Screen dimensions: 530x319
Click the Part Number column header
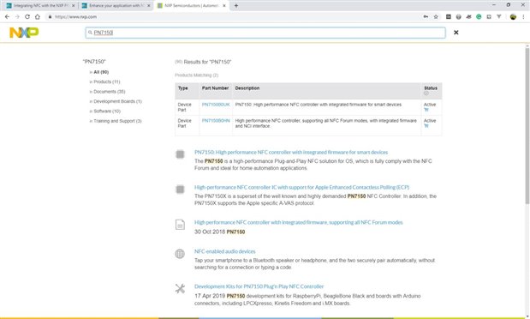click(x=215, y=88)
